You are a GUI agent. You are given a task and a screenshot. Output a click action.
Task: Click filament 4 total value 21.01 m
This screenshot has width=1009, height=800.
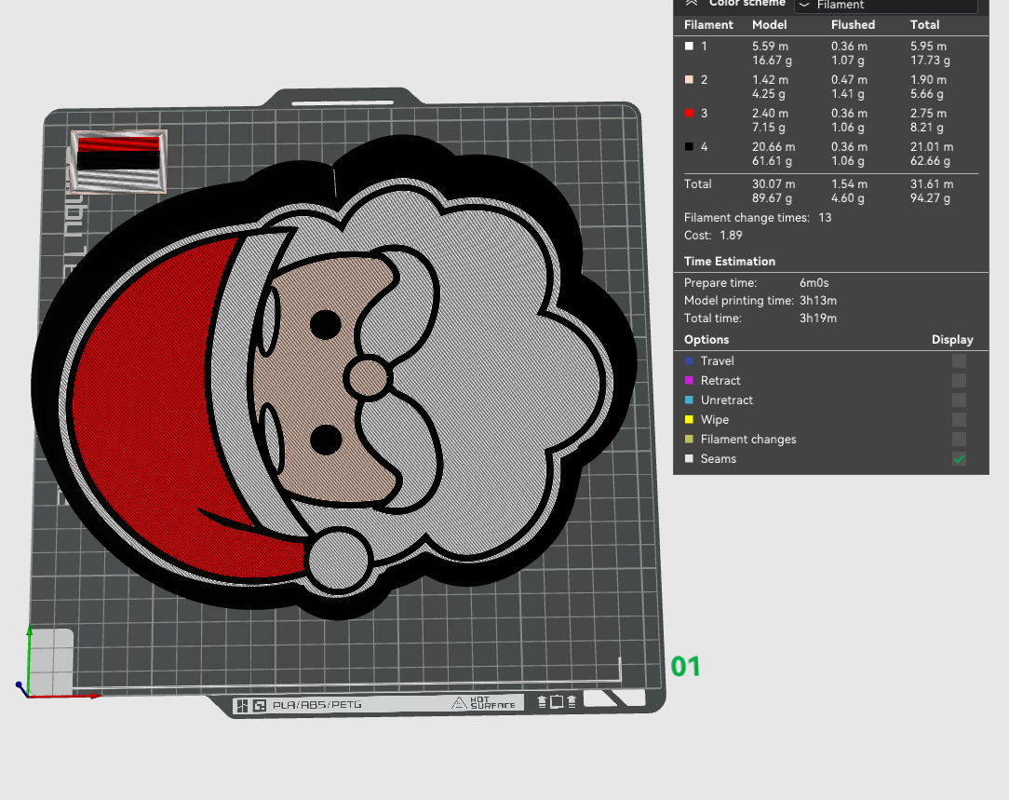tap(931, 147)
